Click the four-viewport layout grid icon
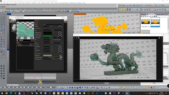169x95 pixels. tap(41, 11)
